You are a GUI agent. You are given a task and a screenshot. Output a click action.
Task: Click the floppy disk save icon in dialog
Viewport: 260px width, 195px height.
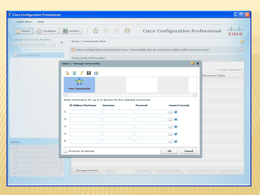(x=89, y=73)
